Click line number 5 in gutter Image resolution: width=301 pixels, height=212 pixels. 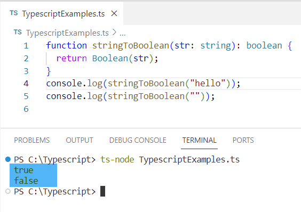(x=26, y=96)
